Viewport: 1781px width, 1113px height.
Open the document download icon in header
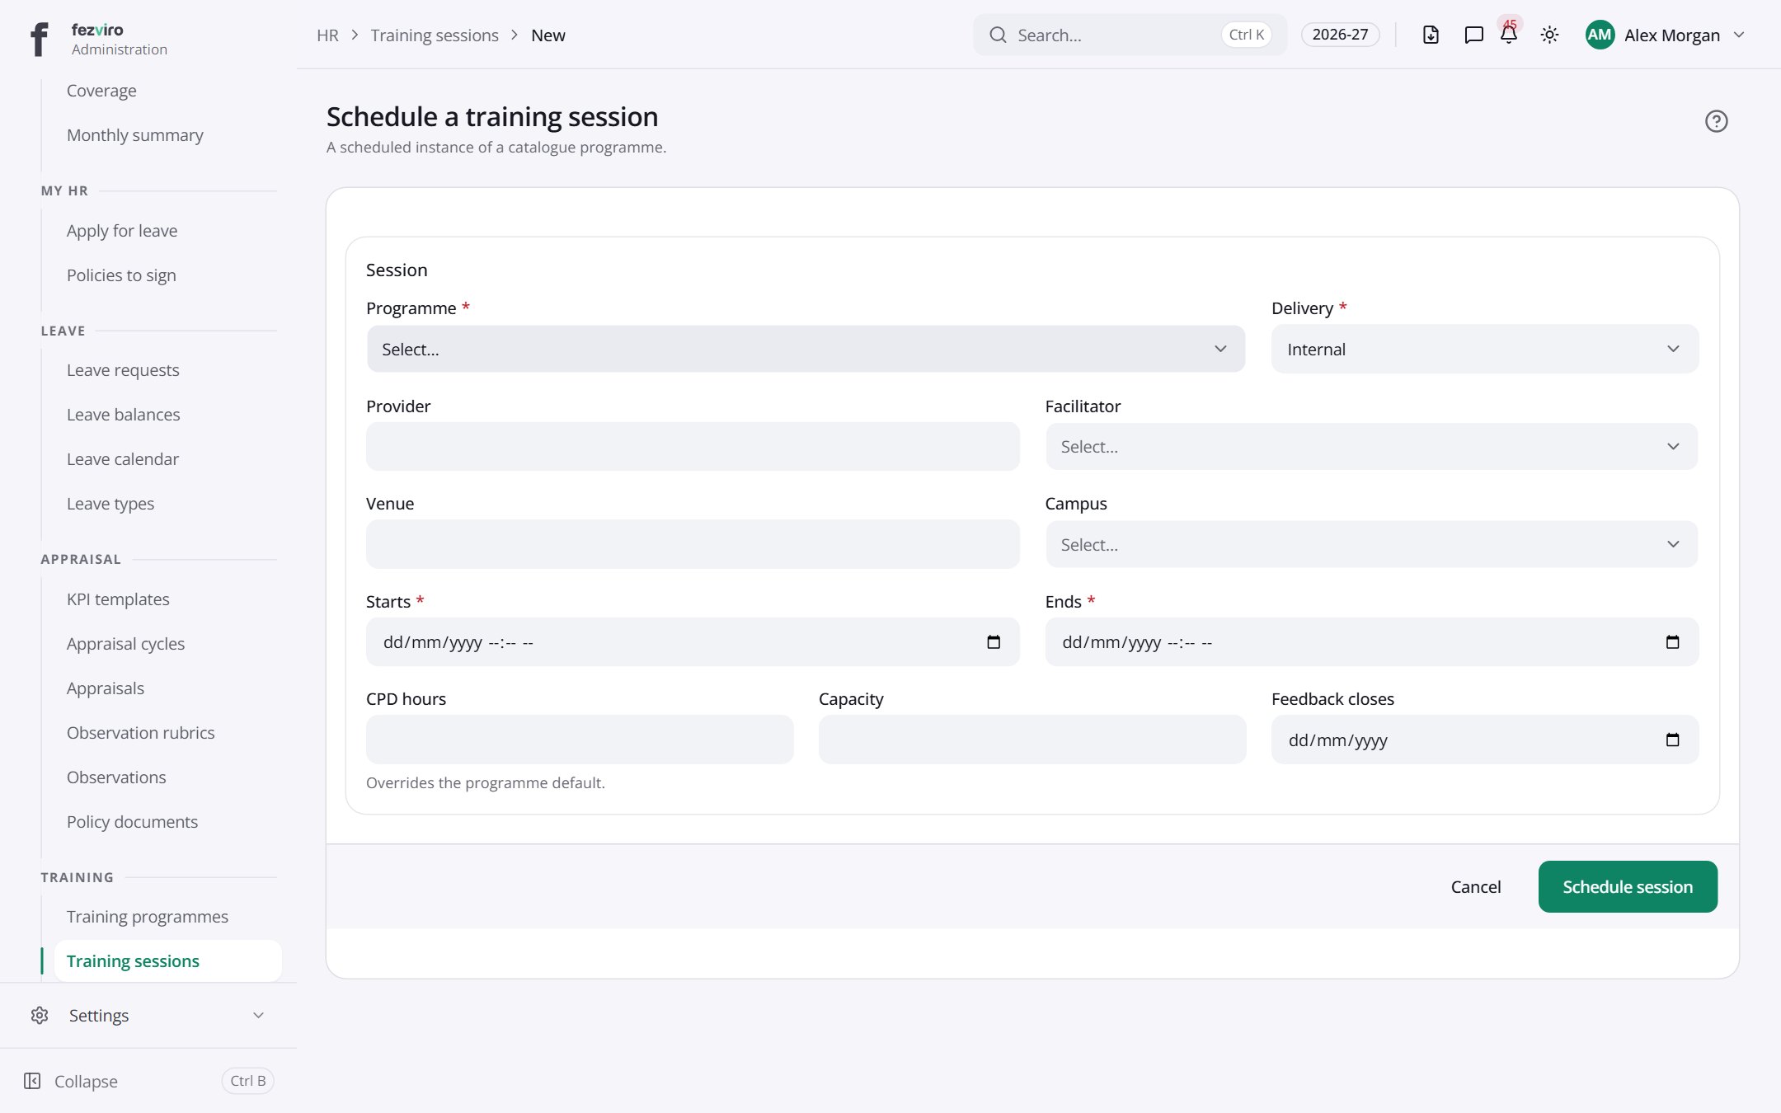(1431, 35)
